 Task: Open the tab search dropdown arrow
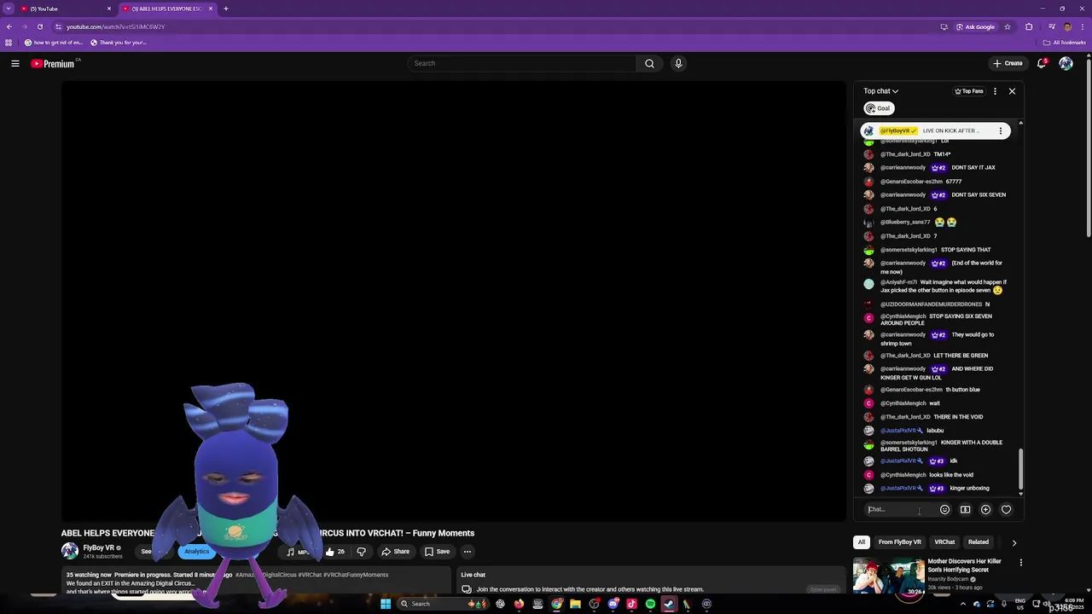click(x=9, y=9)
